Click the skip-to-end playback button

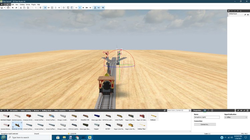click(90, 8)
